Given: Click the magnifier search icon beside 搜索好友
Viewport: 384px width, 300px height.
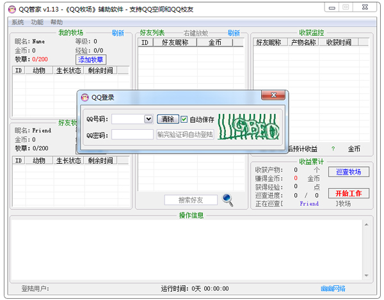Looking at the screenshot, I should [x=228, y=200].
